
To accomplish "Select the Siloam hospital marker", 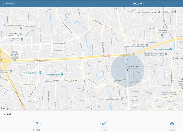I will click(x=109, y=56).
